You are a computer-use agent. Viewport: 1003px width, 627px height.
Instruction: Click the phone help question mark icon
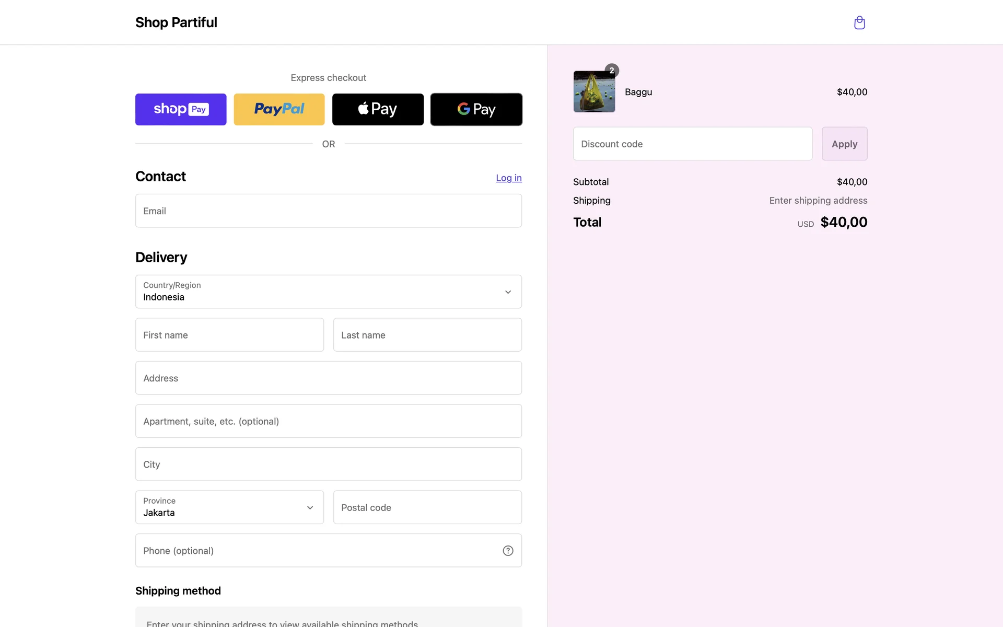[508, 551]
